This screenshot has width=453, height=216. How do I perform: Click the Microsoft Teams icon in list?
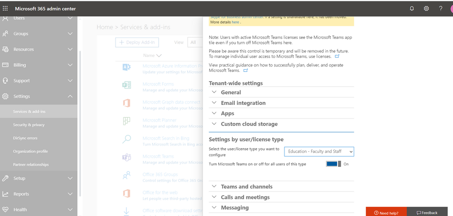(126, 158)
